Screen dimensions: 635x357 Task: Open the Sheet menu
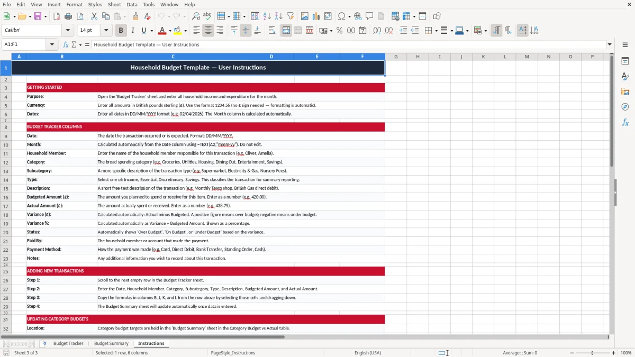coord(114,4)
